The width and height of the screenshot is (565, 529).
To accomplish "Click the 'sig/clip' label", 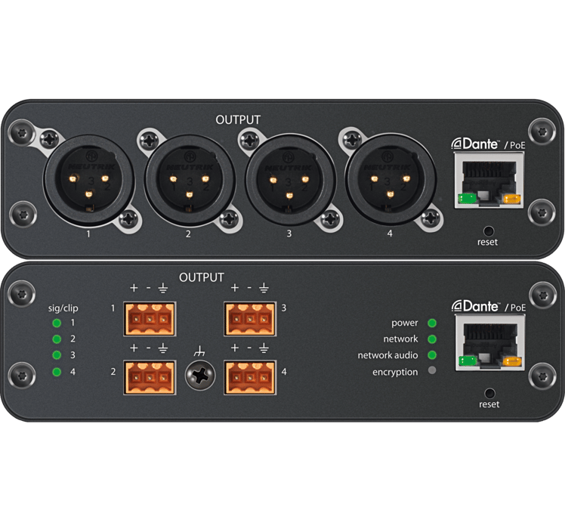I will [x=63, y=308].
